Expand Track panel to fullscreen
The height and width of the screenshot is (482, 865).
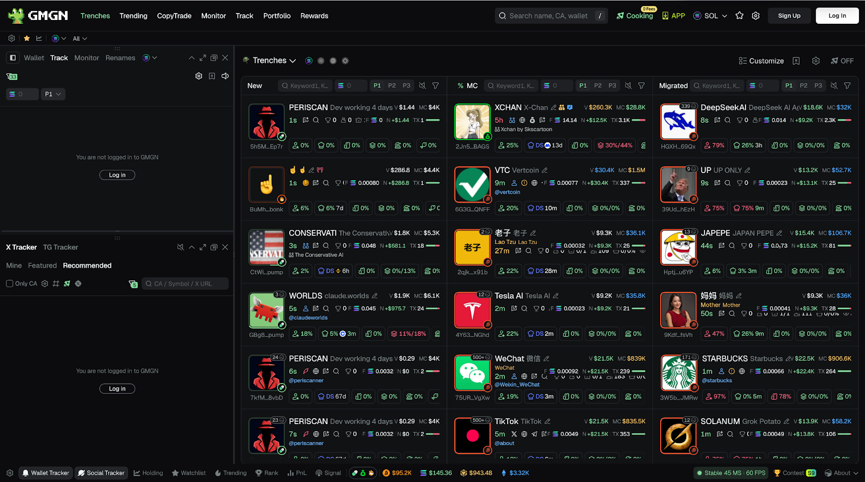203,58
